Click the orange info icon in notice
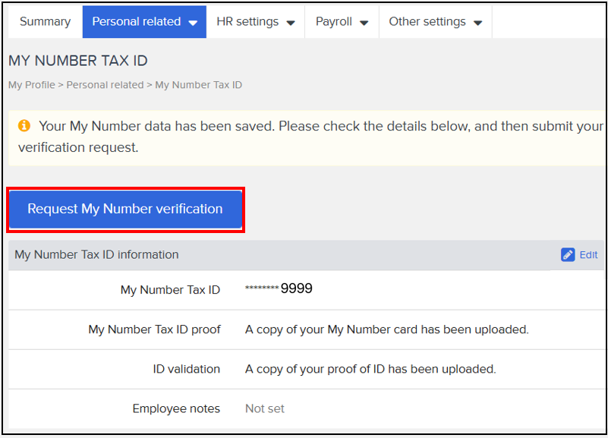 pos(24,126)
